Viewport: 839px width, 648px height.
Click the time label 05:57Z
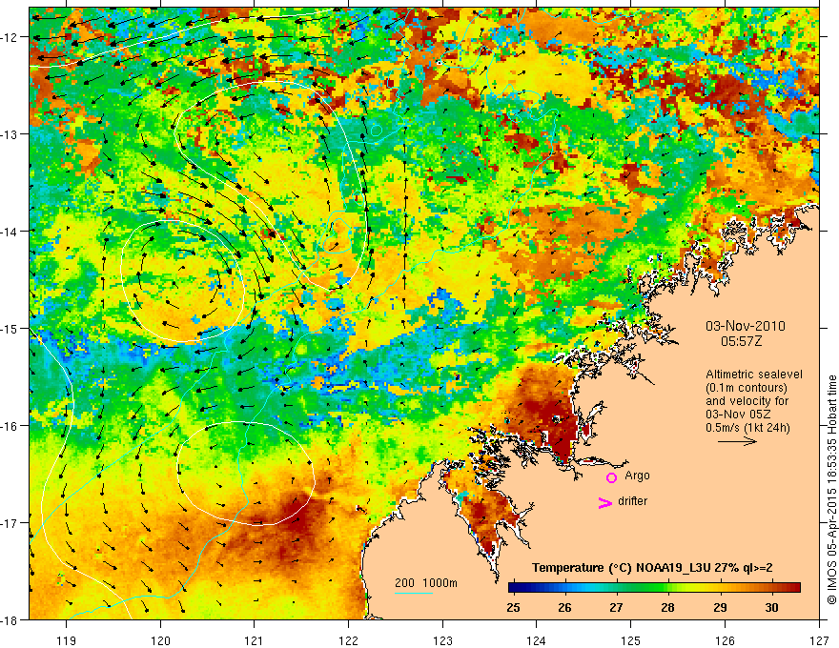pos(741,341)
